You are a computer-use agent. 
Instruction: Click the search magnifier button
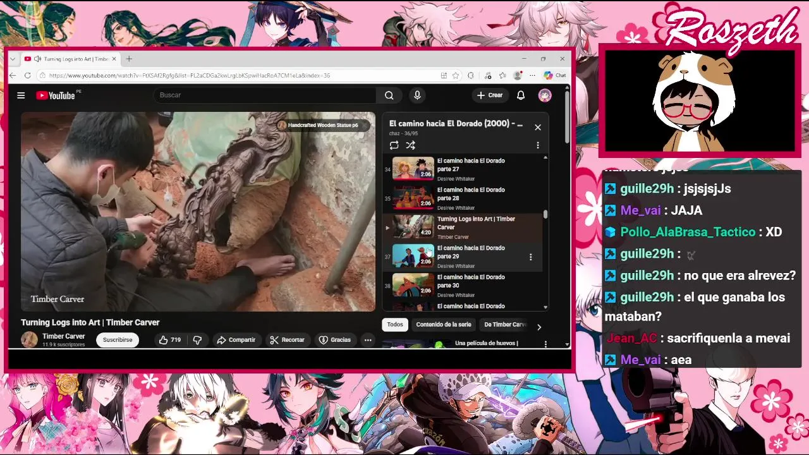click(x=389, y=95)
